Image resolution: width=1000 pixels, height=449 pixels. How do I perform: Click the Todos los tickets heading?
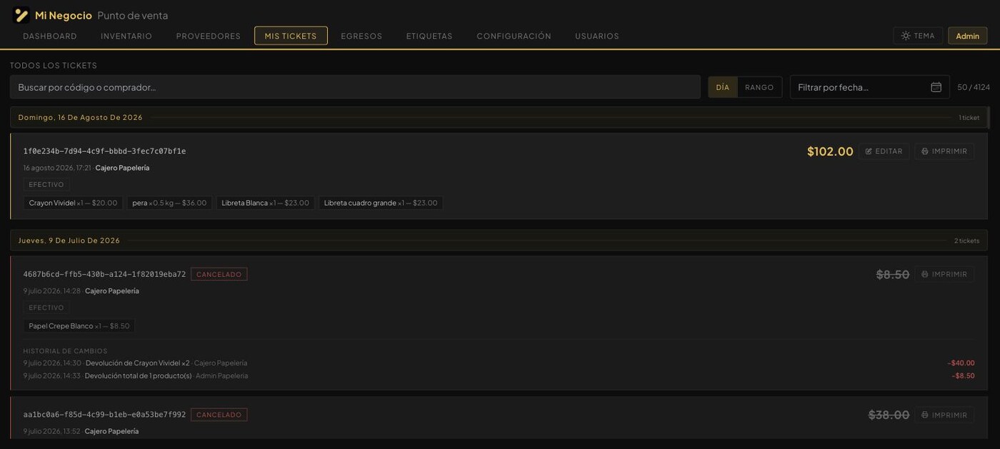54,66
